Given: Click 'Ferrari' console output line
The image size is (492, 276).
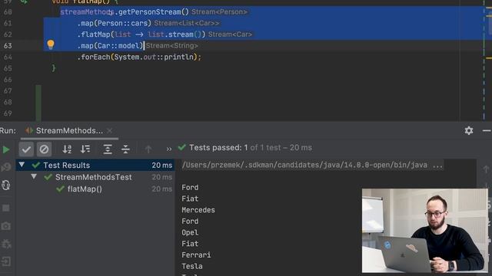Looking at the screenshot, I should 196,255.
